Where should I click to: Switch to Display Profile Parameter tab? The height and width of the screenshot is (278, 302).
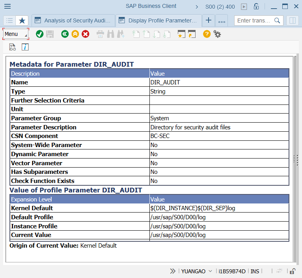tap(159, 21)
